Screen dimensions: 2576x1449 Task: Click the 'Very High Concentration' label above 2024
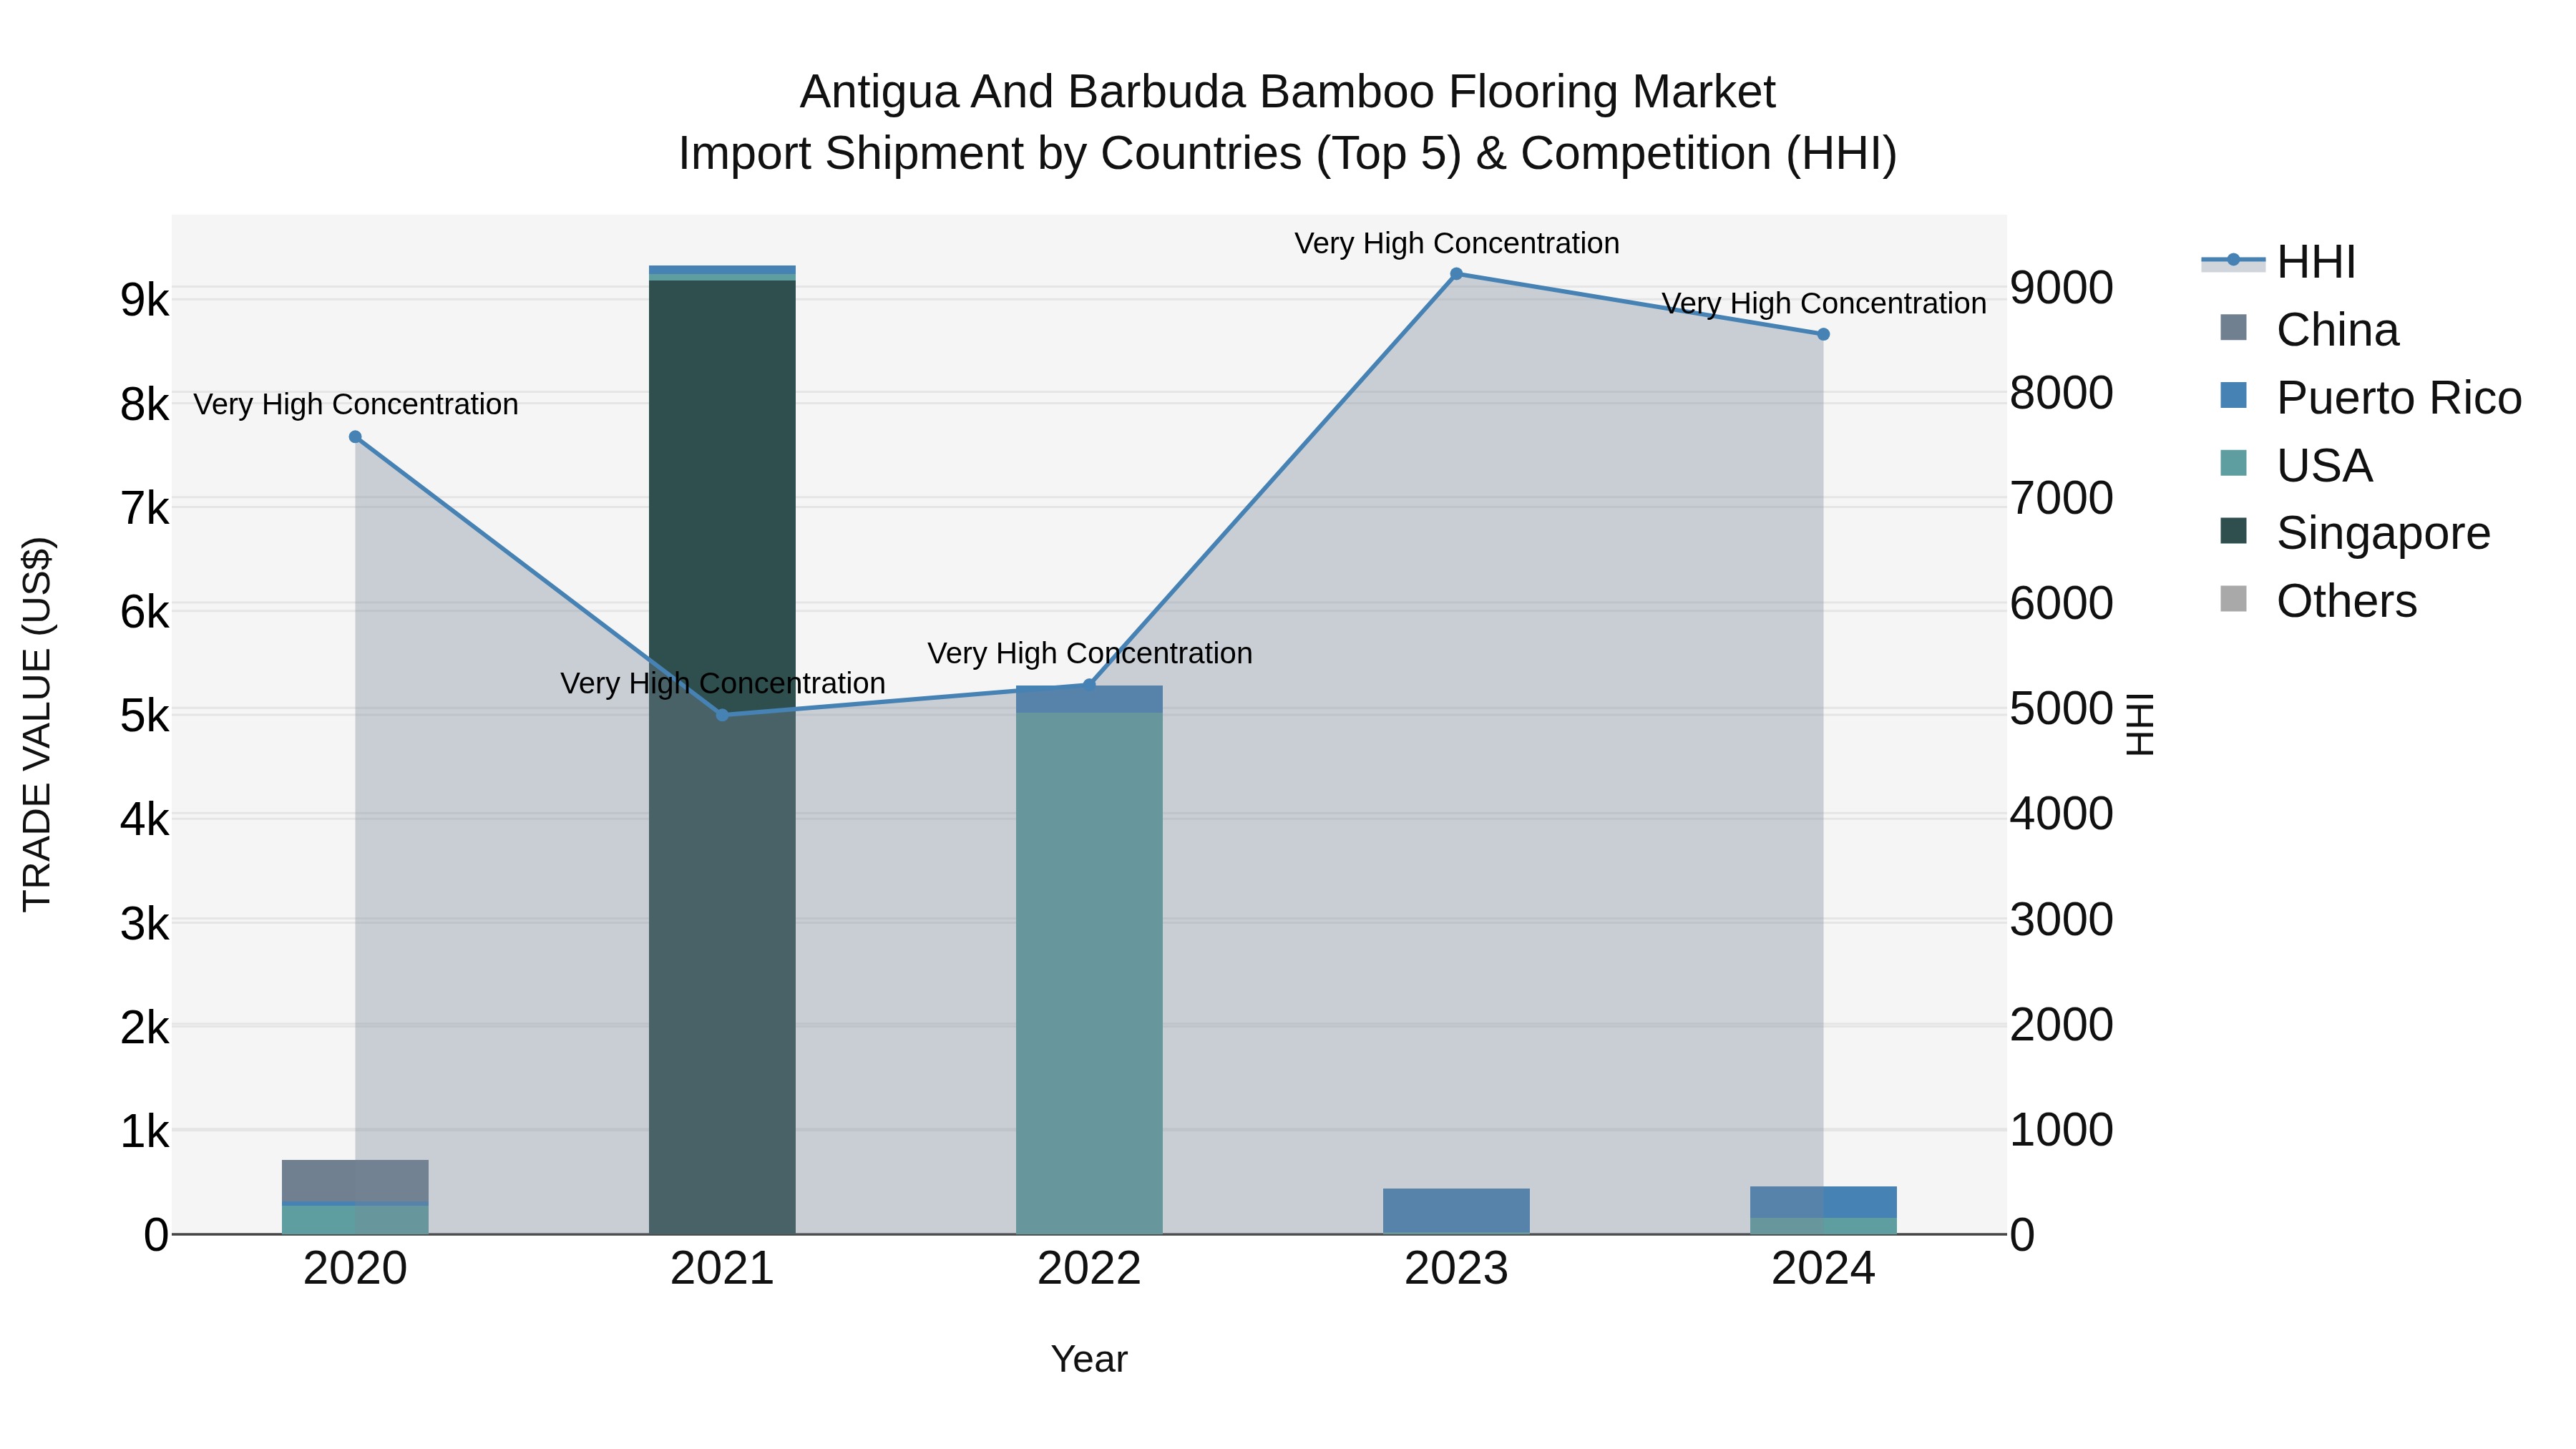pos(1824,304)
